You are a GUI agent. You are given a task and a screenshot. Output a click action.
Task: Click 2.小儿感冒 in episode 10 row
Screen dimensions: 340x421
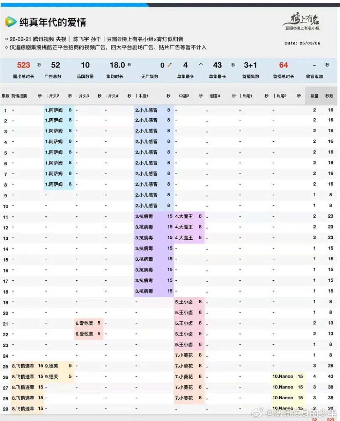click(146, 205)
